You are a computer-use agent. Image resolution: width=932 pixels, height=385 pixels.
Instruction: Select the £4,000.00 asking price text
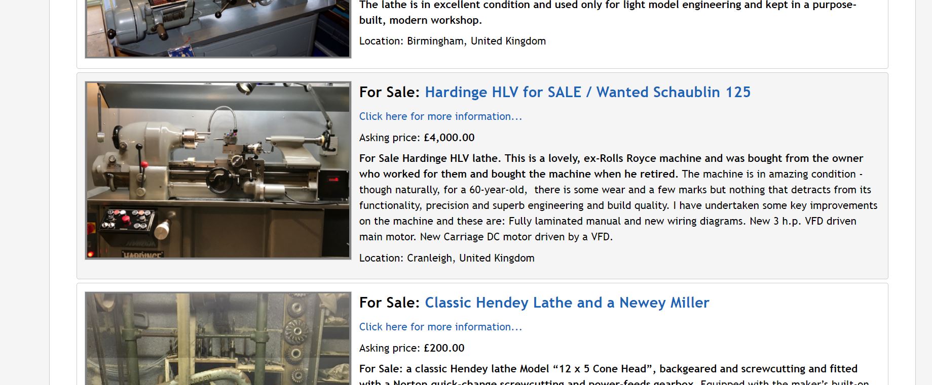click(x=449, y=138)
